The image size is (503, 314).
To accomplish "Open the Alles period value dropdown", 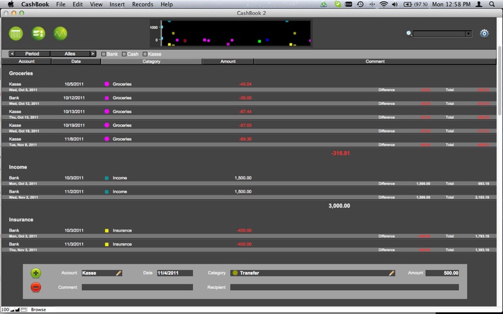I will pyautogui.click(x=70, y=54).
